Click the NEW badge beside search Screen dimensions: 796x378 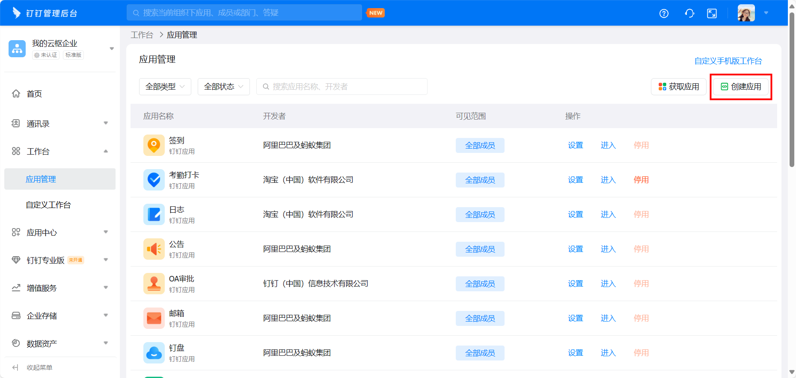pyautogui.click(x=376, y=13)
